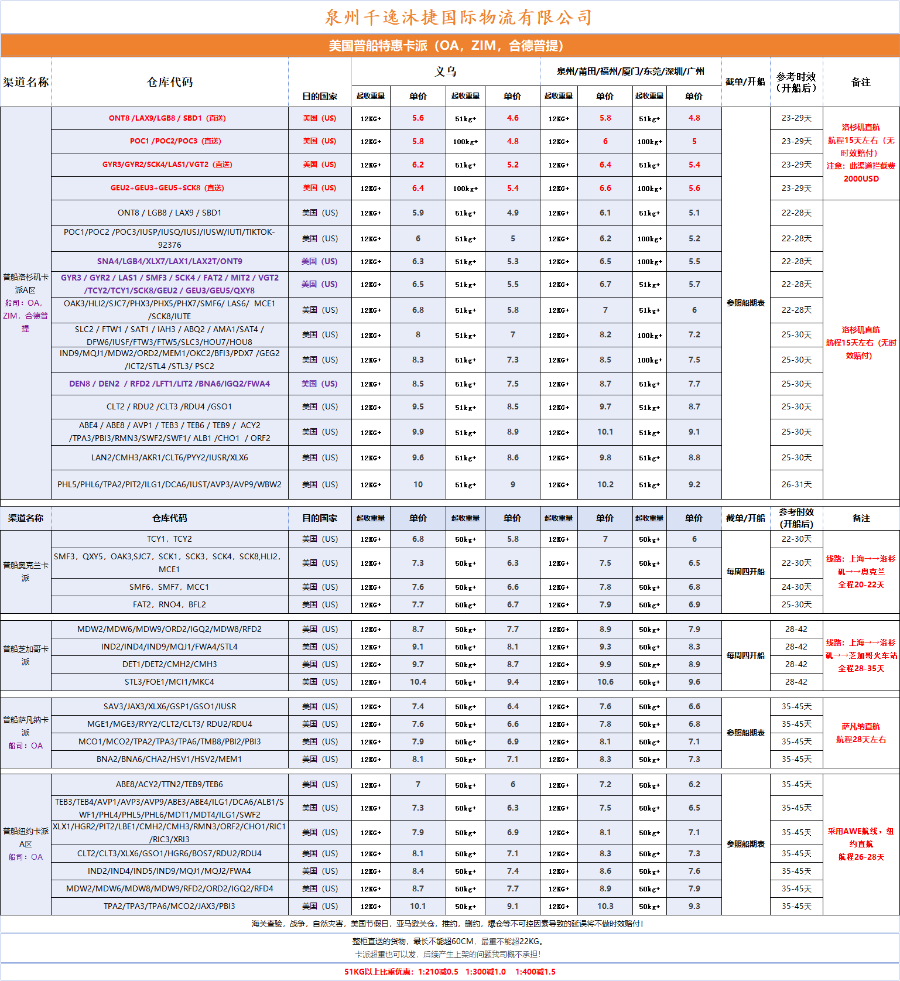900x981 pixels.
Task: Click the 义乌 column group header
Action: pyautogui.click(x=446, y=71)
